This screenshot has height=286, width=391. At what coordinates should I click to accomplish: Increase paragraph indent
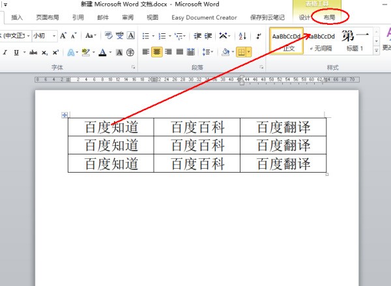[209, 36]
